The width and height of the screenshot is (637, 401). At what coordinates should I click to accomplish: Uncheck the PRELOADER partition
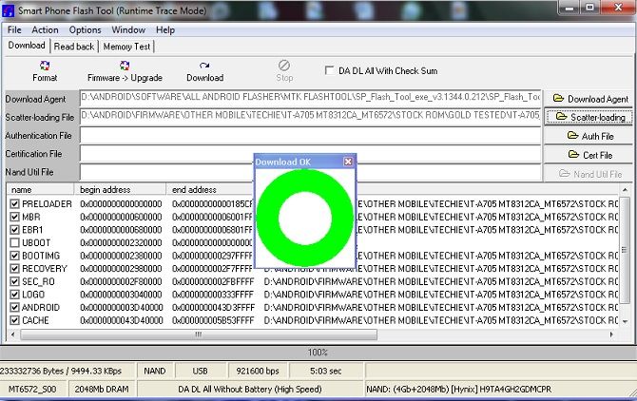[x=14, y=204]
